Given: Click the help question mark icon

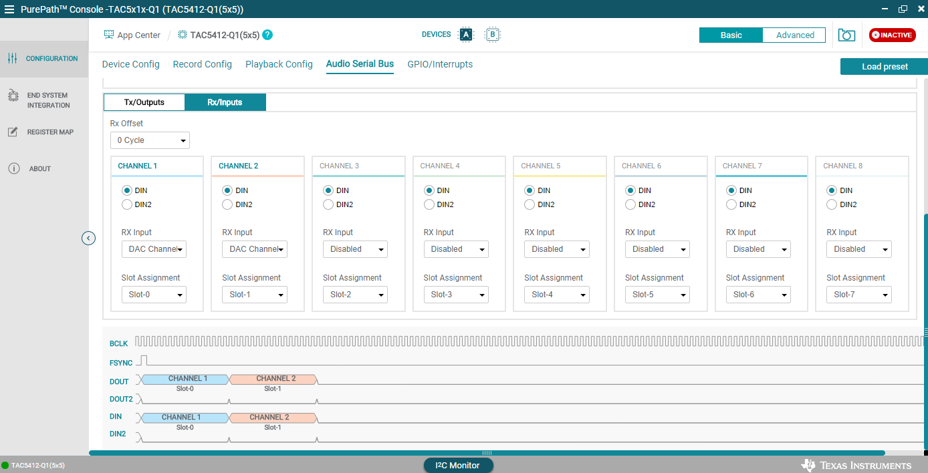Looking at the screenshot, I should click(267, 35).
